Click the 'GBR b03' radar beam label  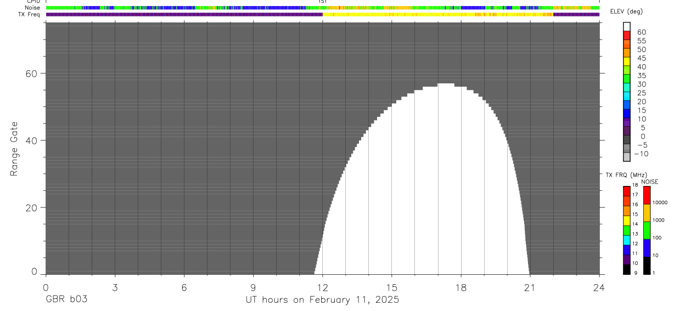click(66, 299)
